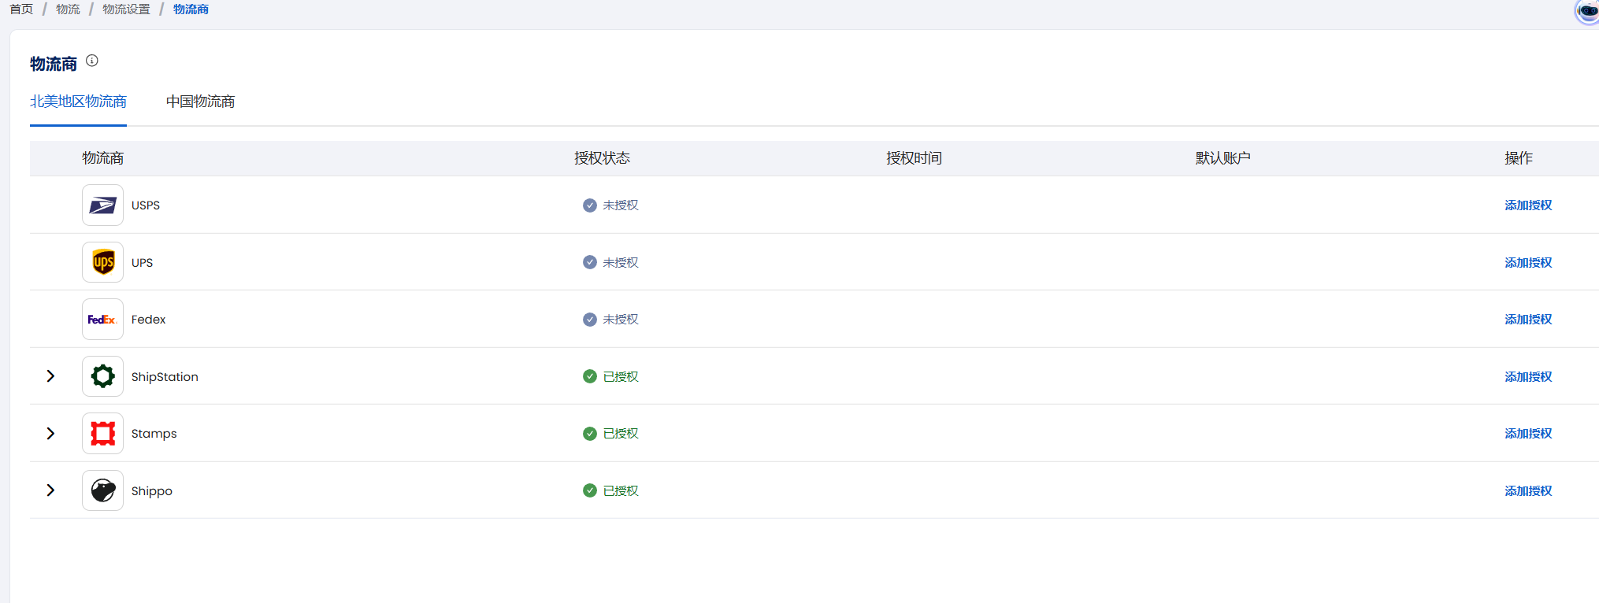Click 添加授权 for USPS
The width and height of the screenshot is (1599, 603).
(x=1528, y=205)
